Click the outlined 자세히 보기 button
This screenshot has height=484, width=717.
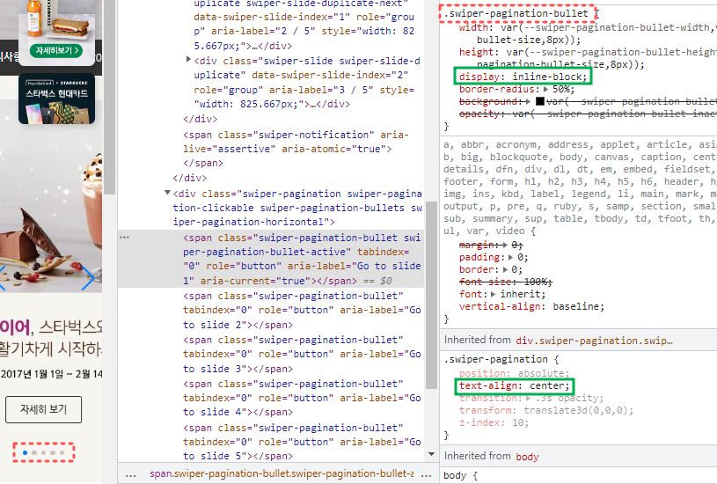click(x=43, y=409)
